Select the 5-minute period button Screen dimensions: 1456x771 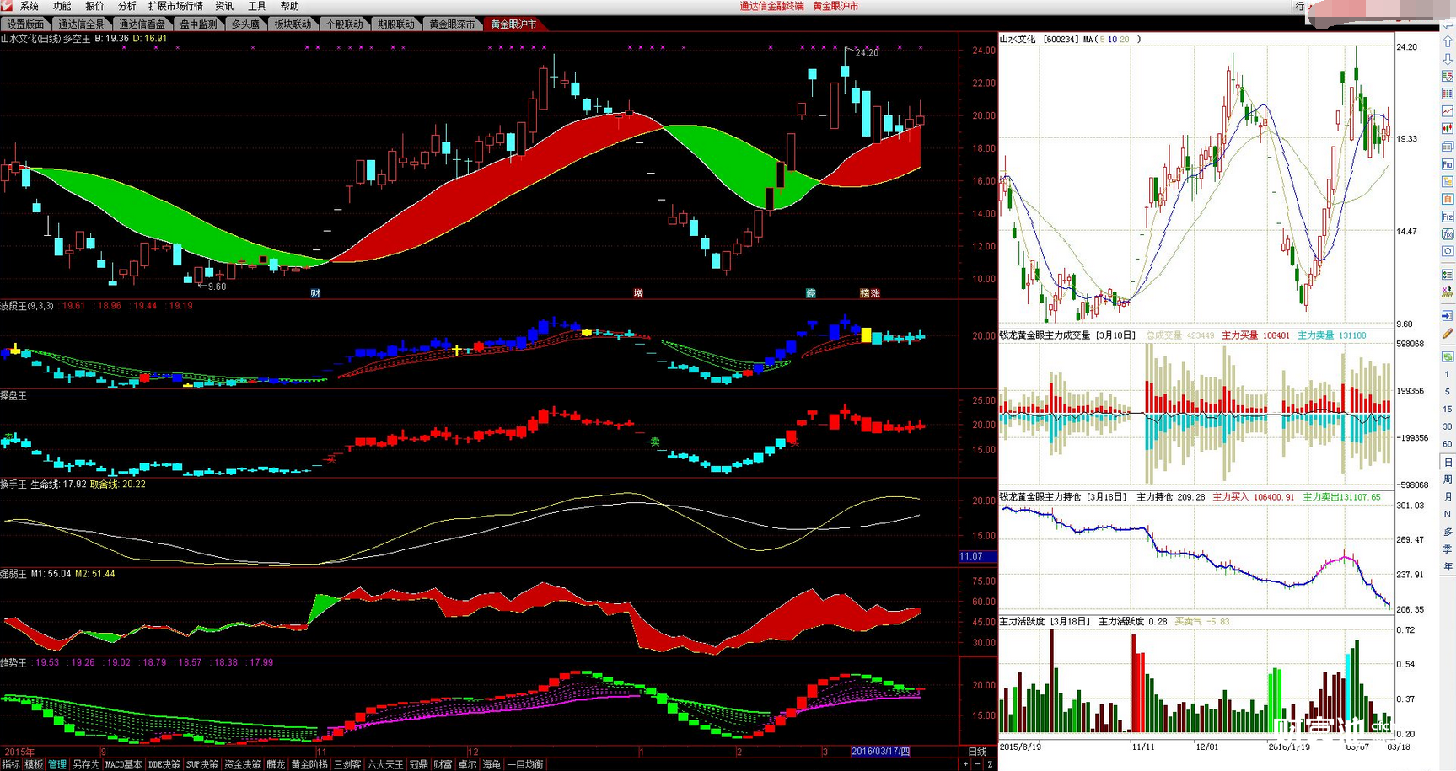click(1448, 392)
